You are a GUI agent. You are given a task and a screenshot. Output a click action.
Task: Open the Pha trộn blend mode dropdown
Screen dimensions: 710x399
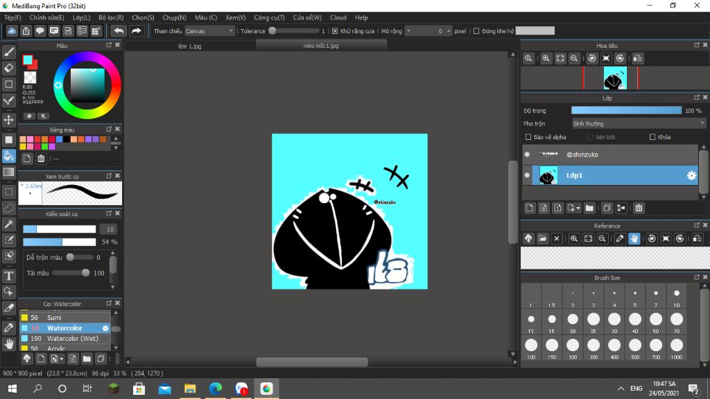pyautogui.click(x=638, y=123)
